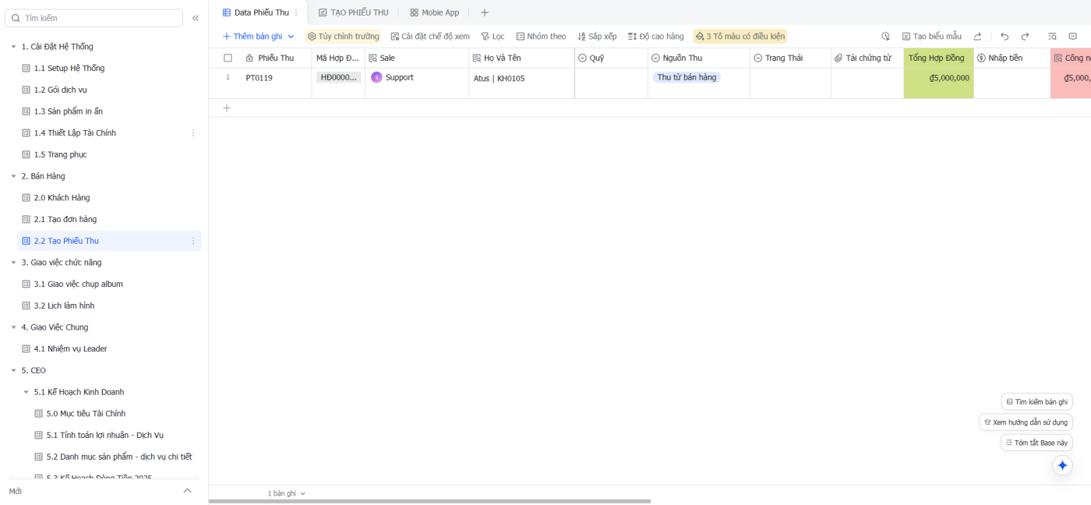Click the find records icon in toolbar
Image resolution: width=1091 pixels, height=505 pixels.
1052,37
